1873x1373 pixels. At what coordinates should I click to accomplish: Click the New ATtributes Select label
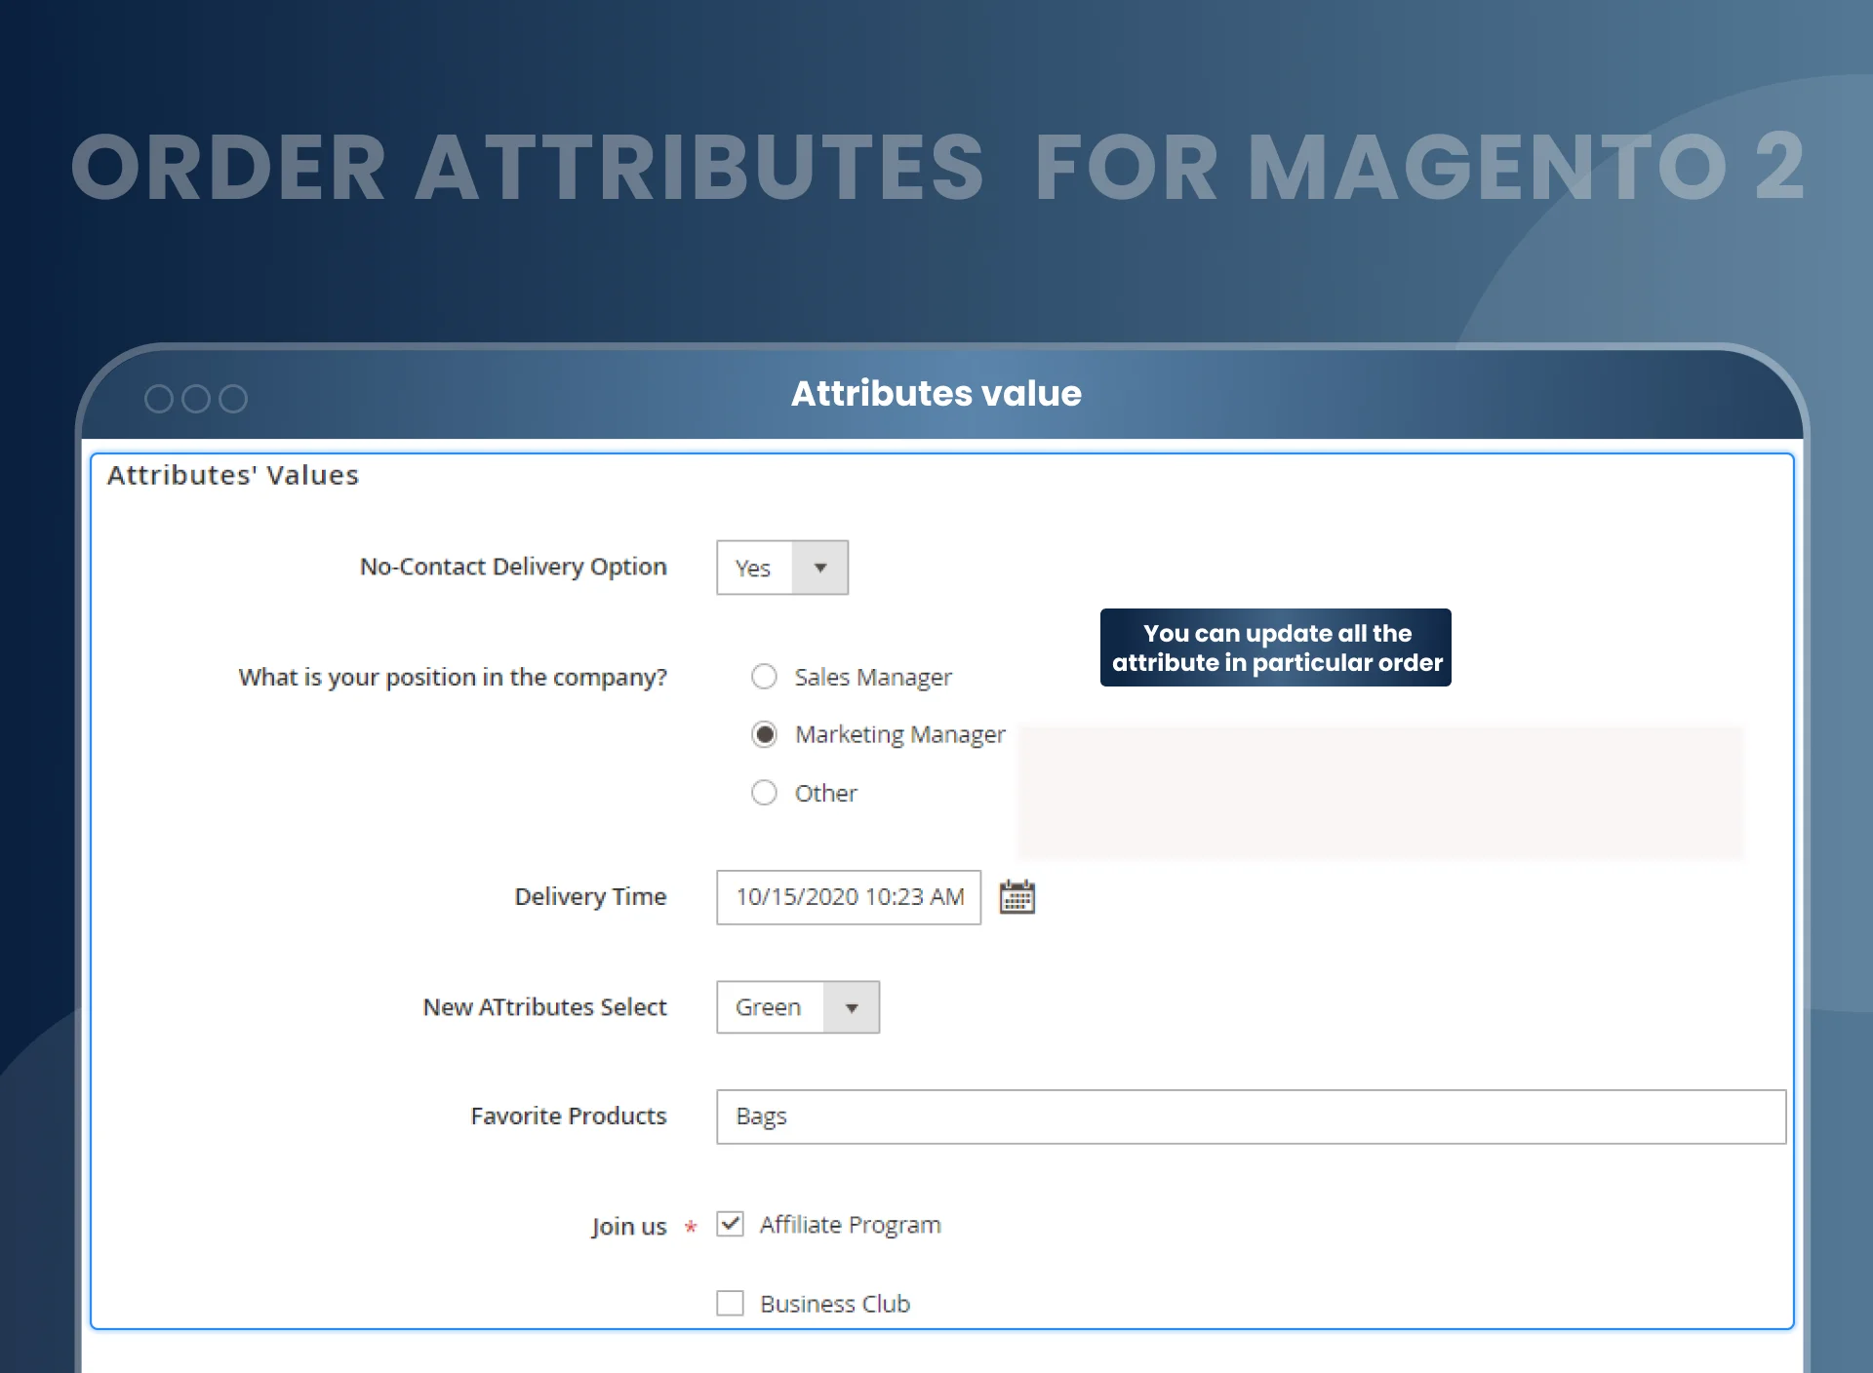[544, 1007]
